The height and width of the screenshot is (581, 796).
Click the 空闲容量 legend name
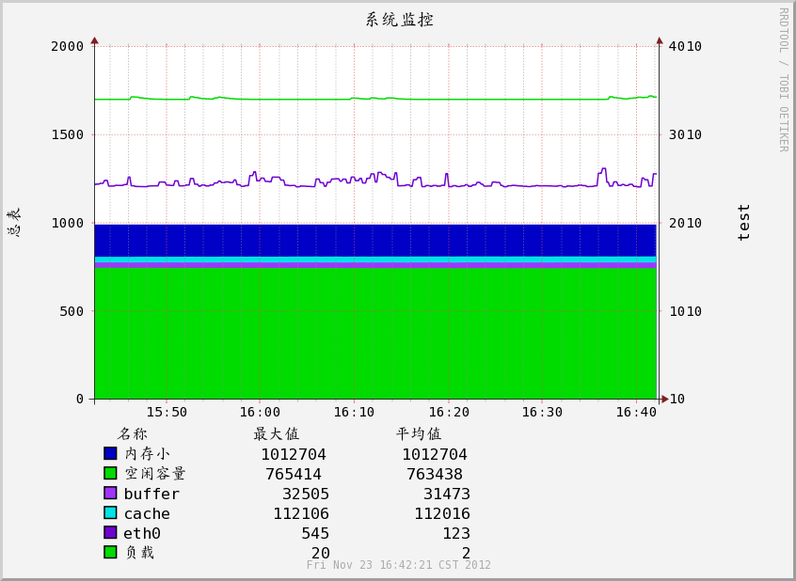coord(155,473)
